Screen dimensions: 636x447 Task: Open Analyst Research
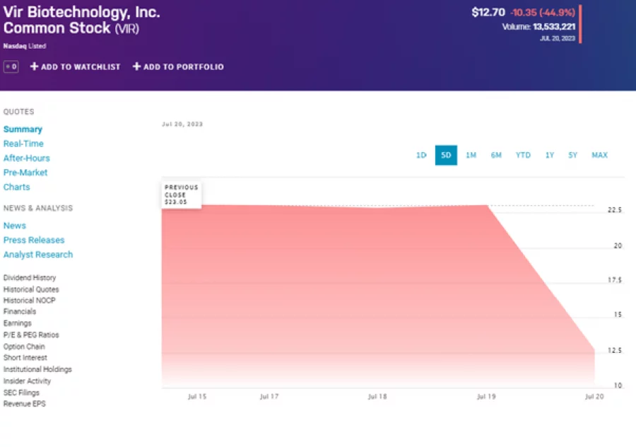tap(38, 254)
